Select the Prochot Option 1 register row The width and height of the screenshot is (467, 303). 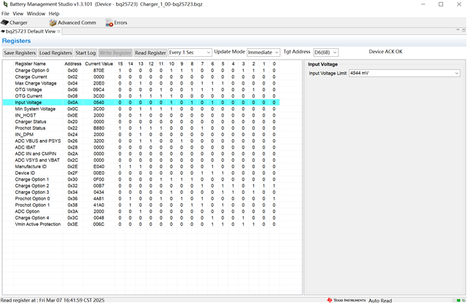[x=141, y=205]
